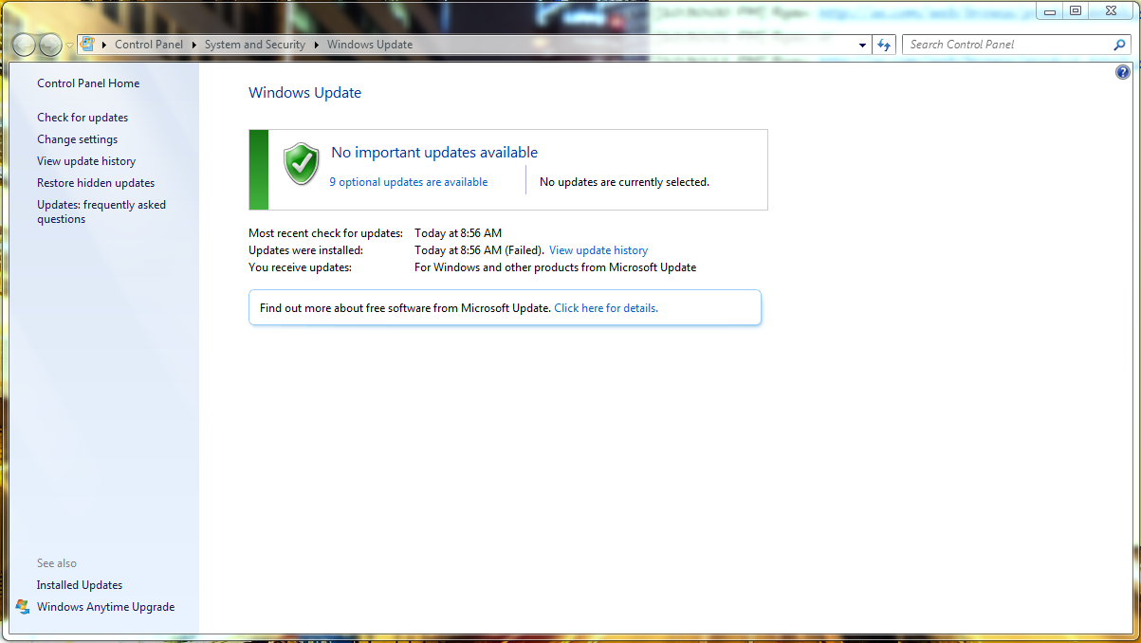
Task: Select System and Security breadcrumb
Action: click(x=255, y=45)
